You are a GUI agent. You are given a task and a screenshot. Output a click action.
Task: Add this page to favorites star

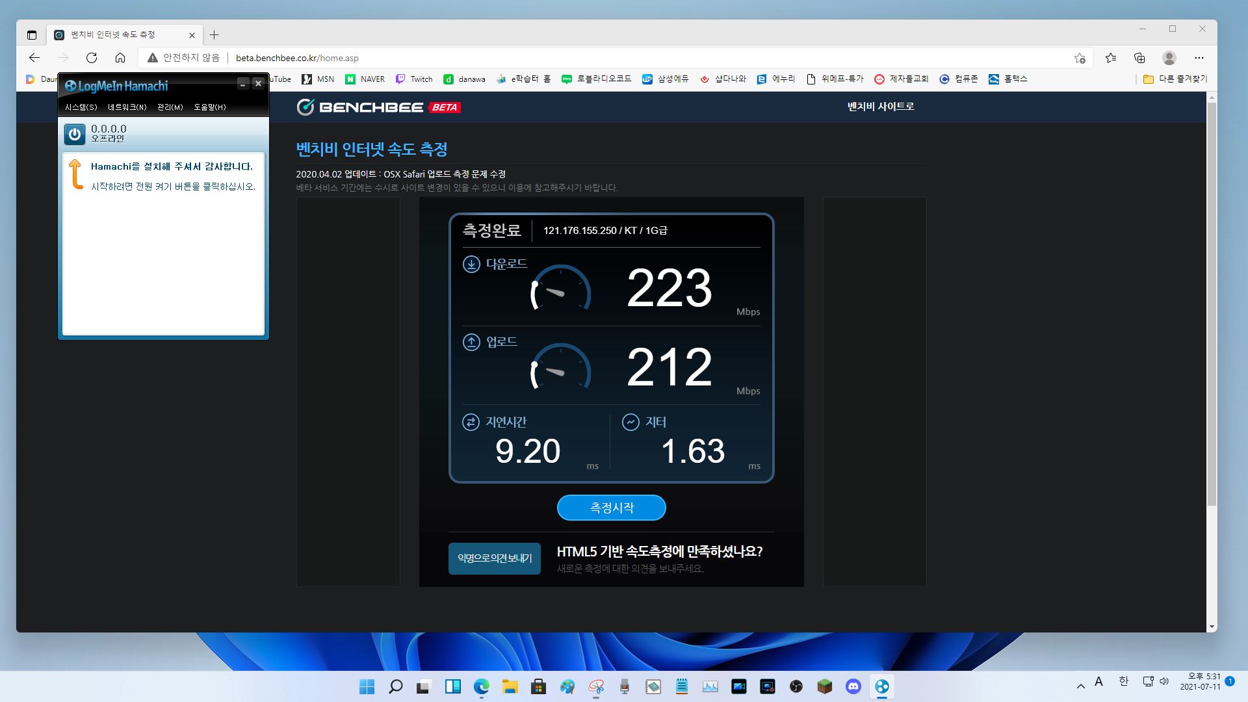point(1080,58)
